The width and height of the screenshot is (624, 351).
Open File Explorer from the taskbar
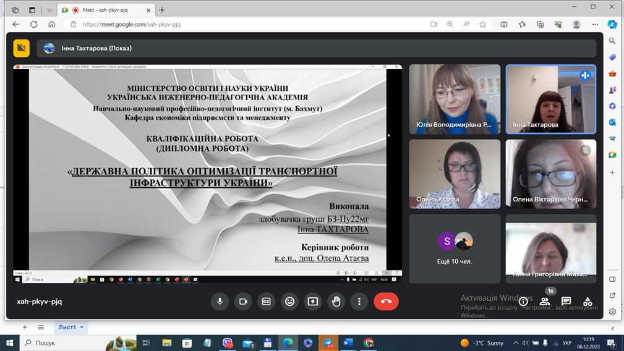click(167, 342)
